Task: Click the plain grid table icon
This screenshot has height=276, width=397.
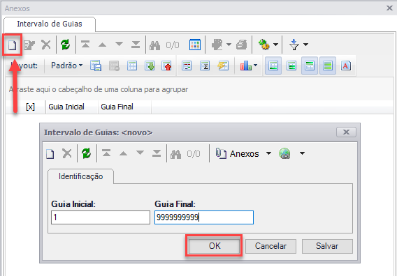Action: (132, 66)
